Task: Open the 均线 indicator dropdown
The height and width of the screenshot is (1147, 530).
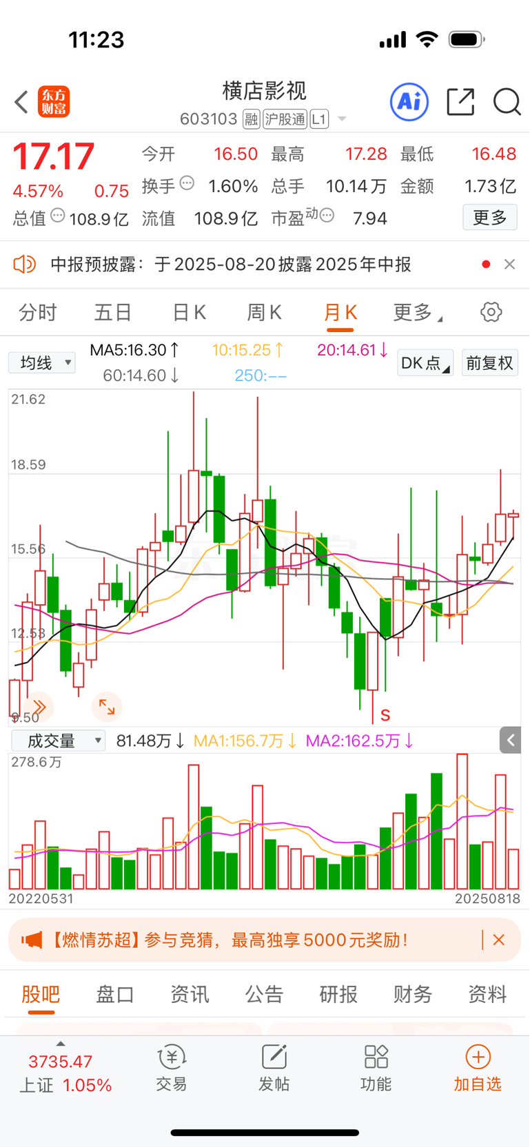Action: click(x=41, y=362)
